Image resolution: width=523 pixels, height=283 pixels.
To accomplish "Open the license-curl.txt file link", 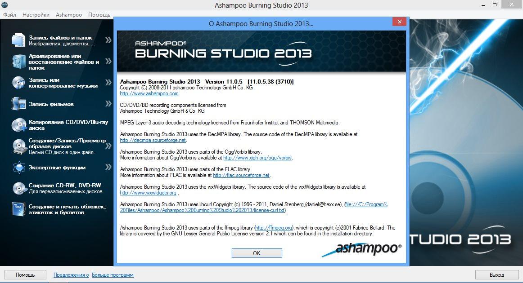I will (x=254, y=208).
